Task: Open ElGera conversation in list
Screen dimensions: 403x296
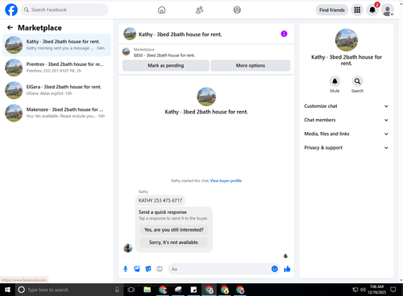Action: [56, 90]
